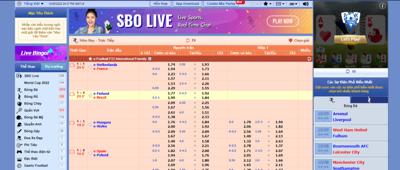This screenshot has height=170, width=400.
Task: Open the West Ham United vs Fulham event
Action: [x=351, y=133]
